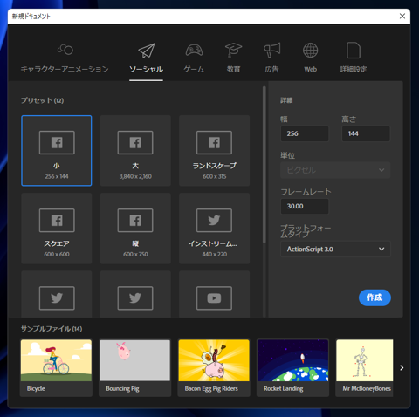The width and height of the screenshot is (419, 417).
Task: Switch to the ゲーム tab label
Action: point(194,69)
